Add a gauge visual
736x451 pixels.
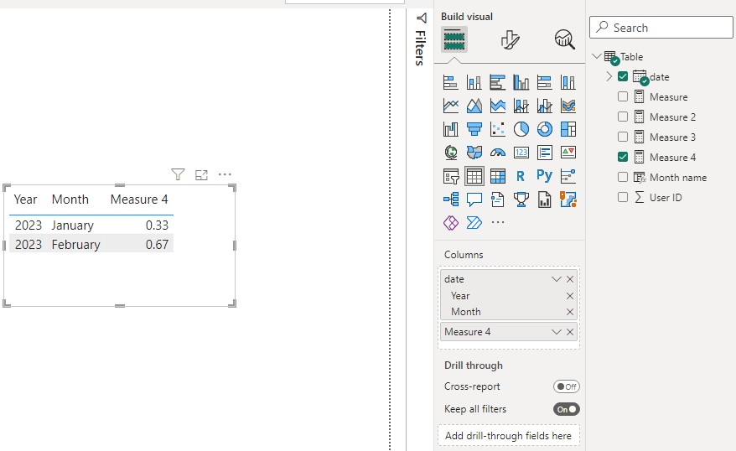point(498,153)
